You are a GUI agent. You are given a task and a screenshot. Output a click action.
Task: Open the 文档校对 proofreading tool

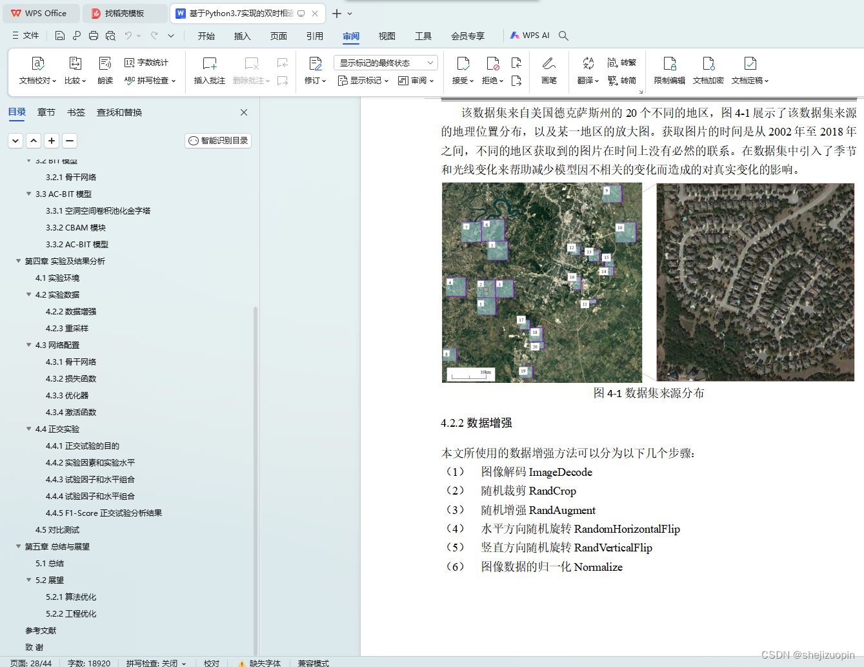37,70
